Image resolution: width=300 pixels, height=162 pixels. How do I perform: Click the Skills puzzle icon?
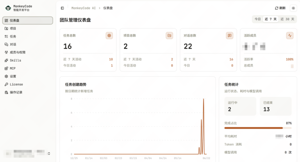click(6, 60)
